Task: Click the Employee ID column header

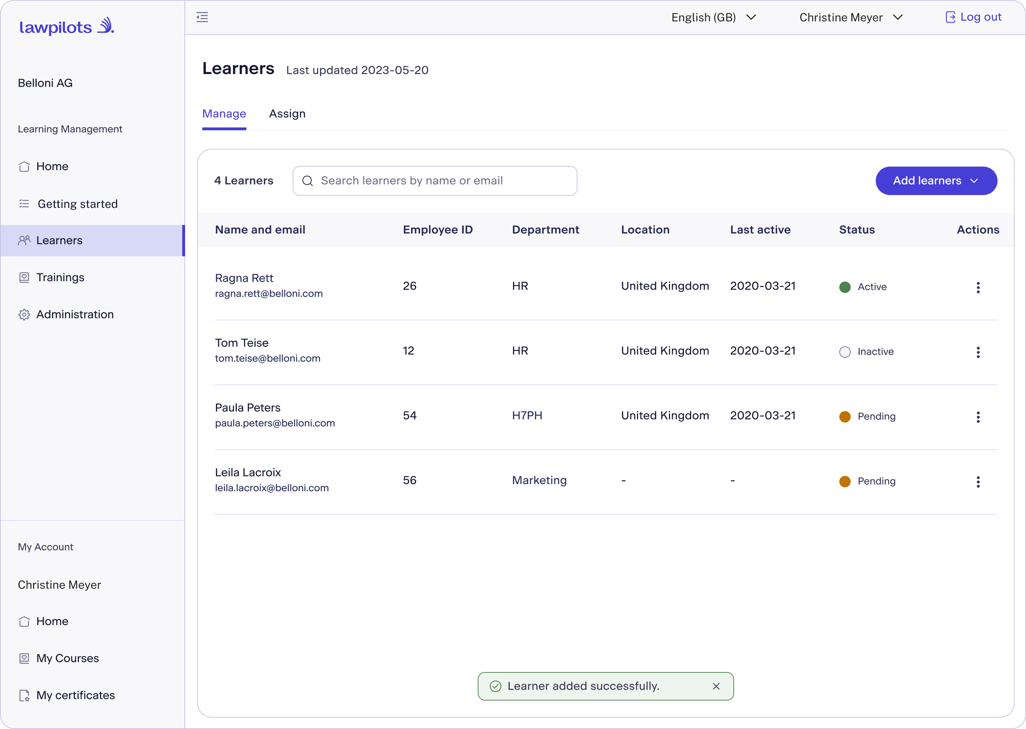Action: click(x=438, y=230)
